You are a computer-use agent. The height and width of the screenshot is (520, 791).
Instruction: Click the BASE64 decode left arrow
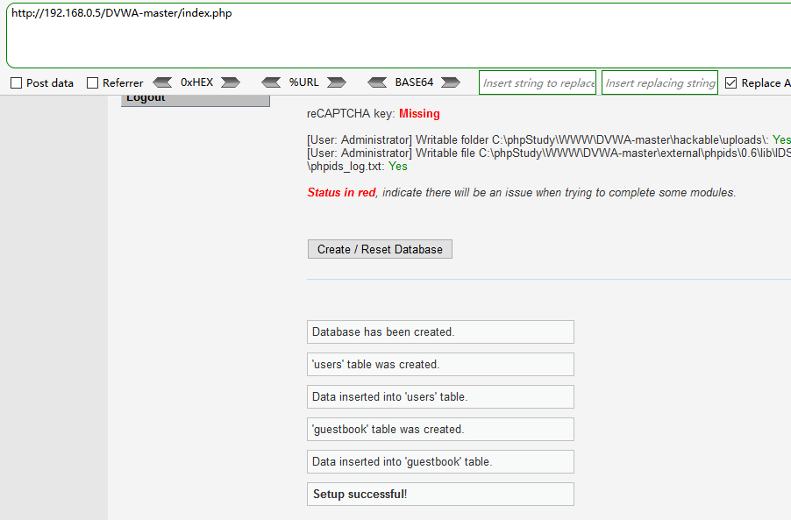[377, 82]
